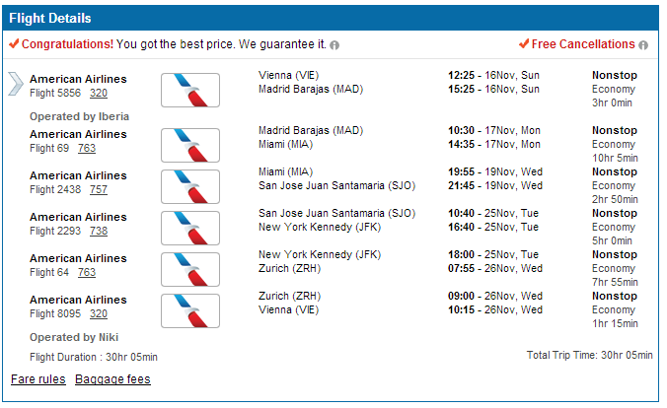Click the American Airlines logo for Flight 8095
This screenshot has height=408, width=667.
coord(190,310)
